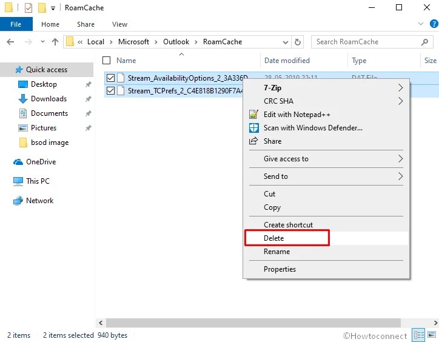Click Microsoft in the address breadcrumb
Image resolution: width=439 pixels, height=342 pixels.
click(x=133, y=42)
